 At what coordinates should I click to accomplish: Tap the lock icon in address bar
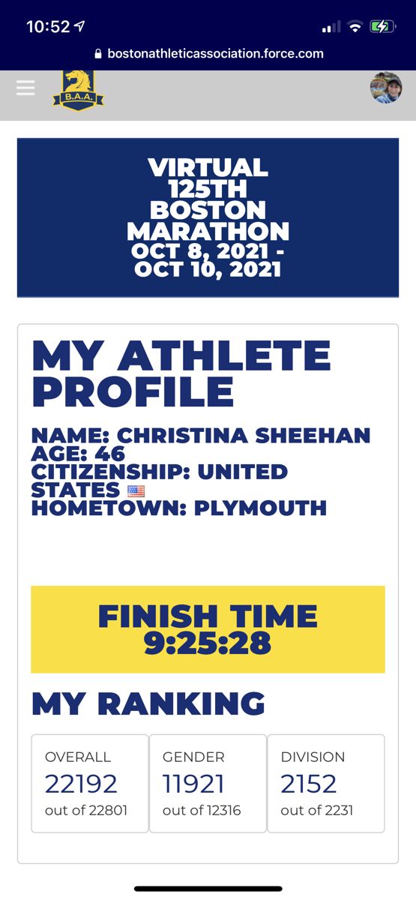[x=97, y=54]
